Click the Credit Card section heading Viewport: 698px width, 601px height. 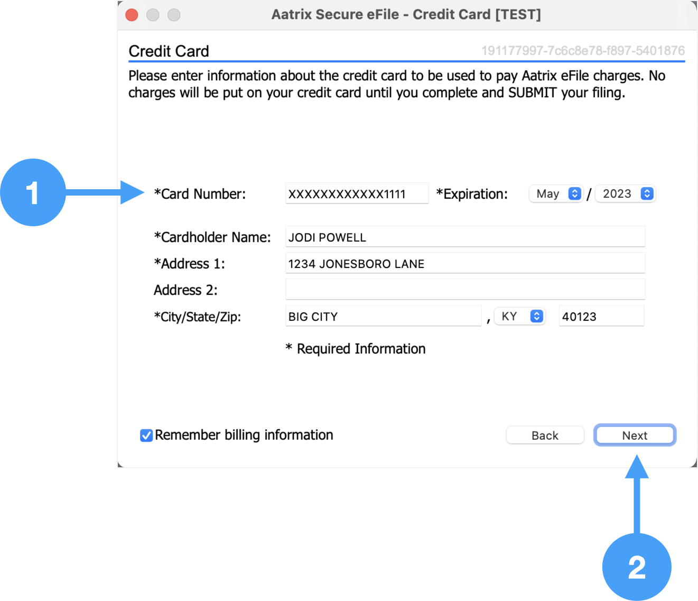[x=169, y=51]
